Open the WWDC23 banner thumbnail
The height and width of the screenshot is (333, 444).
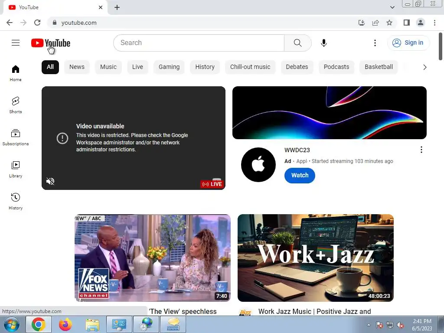[x=330, y=113]
